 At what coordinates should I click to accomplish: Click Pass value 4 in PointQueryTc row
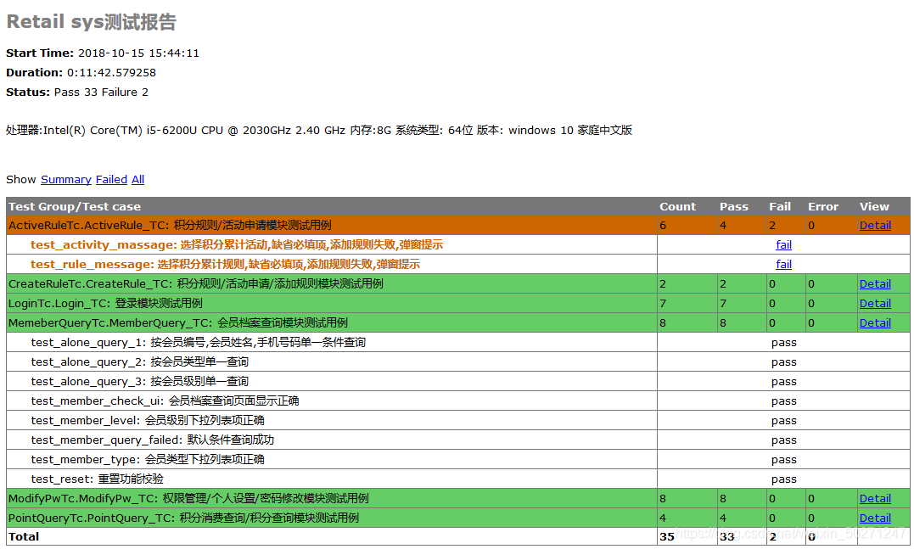723,518
